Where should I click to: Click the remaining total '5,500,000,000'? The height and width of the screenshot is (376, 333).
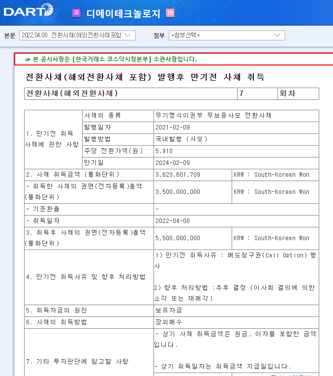tap(178, 238)
